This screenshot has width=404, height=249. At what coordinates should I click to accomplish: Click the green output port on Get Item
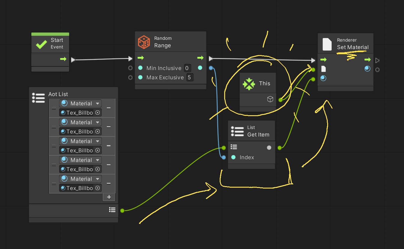(x=279, y=148)
